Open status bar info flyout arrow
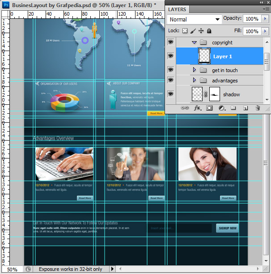The height and width of the screenshot is (274, 271). coord(112,269)
